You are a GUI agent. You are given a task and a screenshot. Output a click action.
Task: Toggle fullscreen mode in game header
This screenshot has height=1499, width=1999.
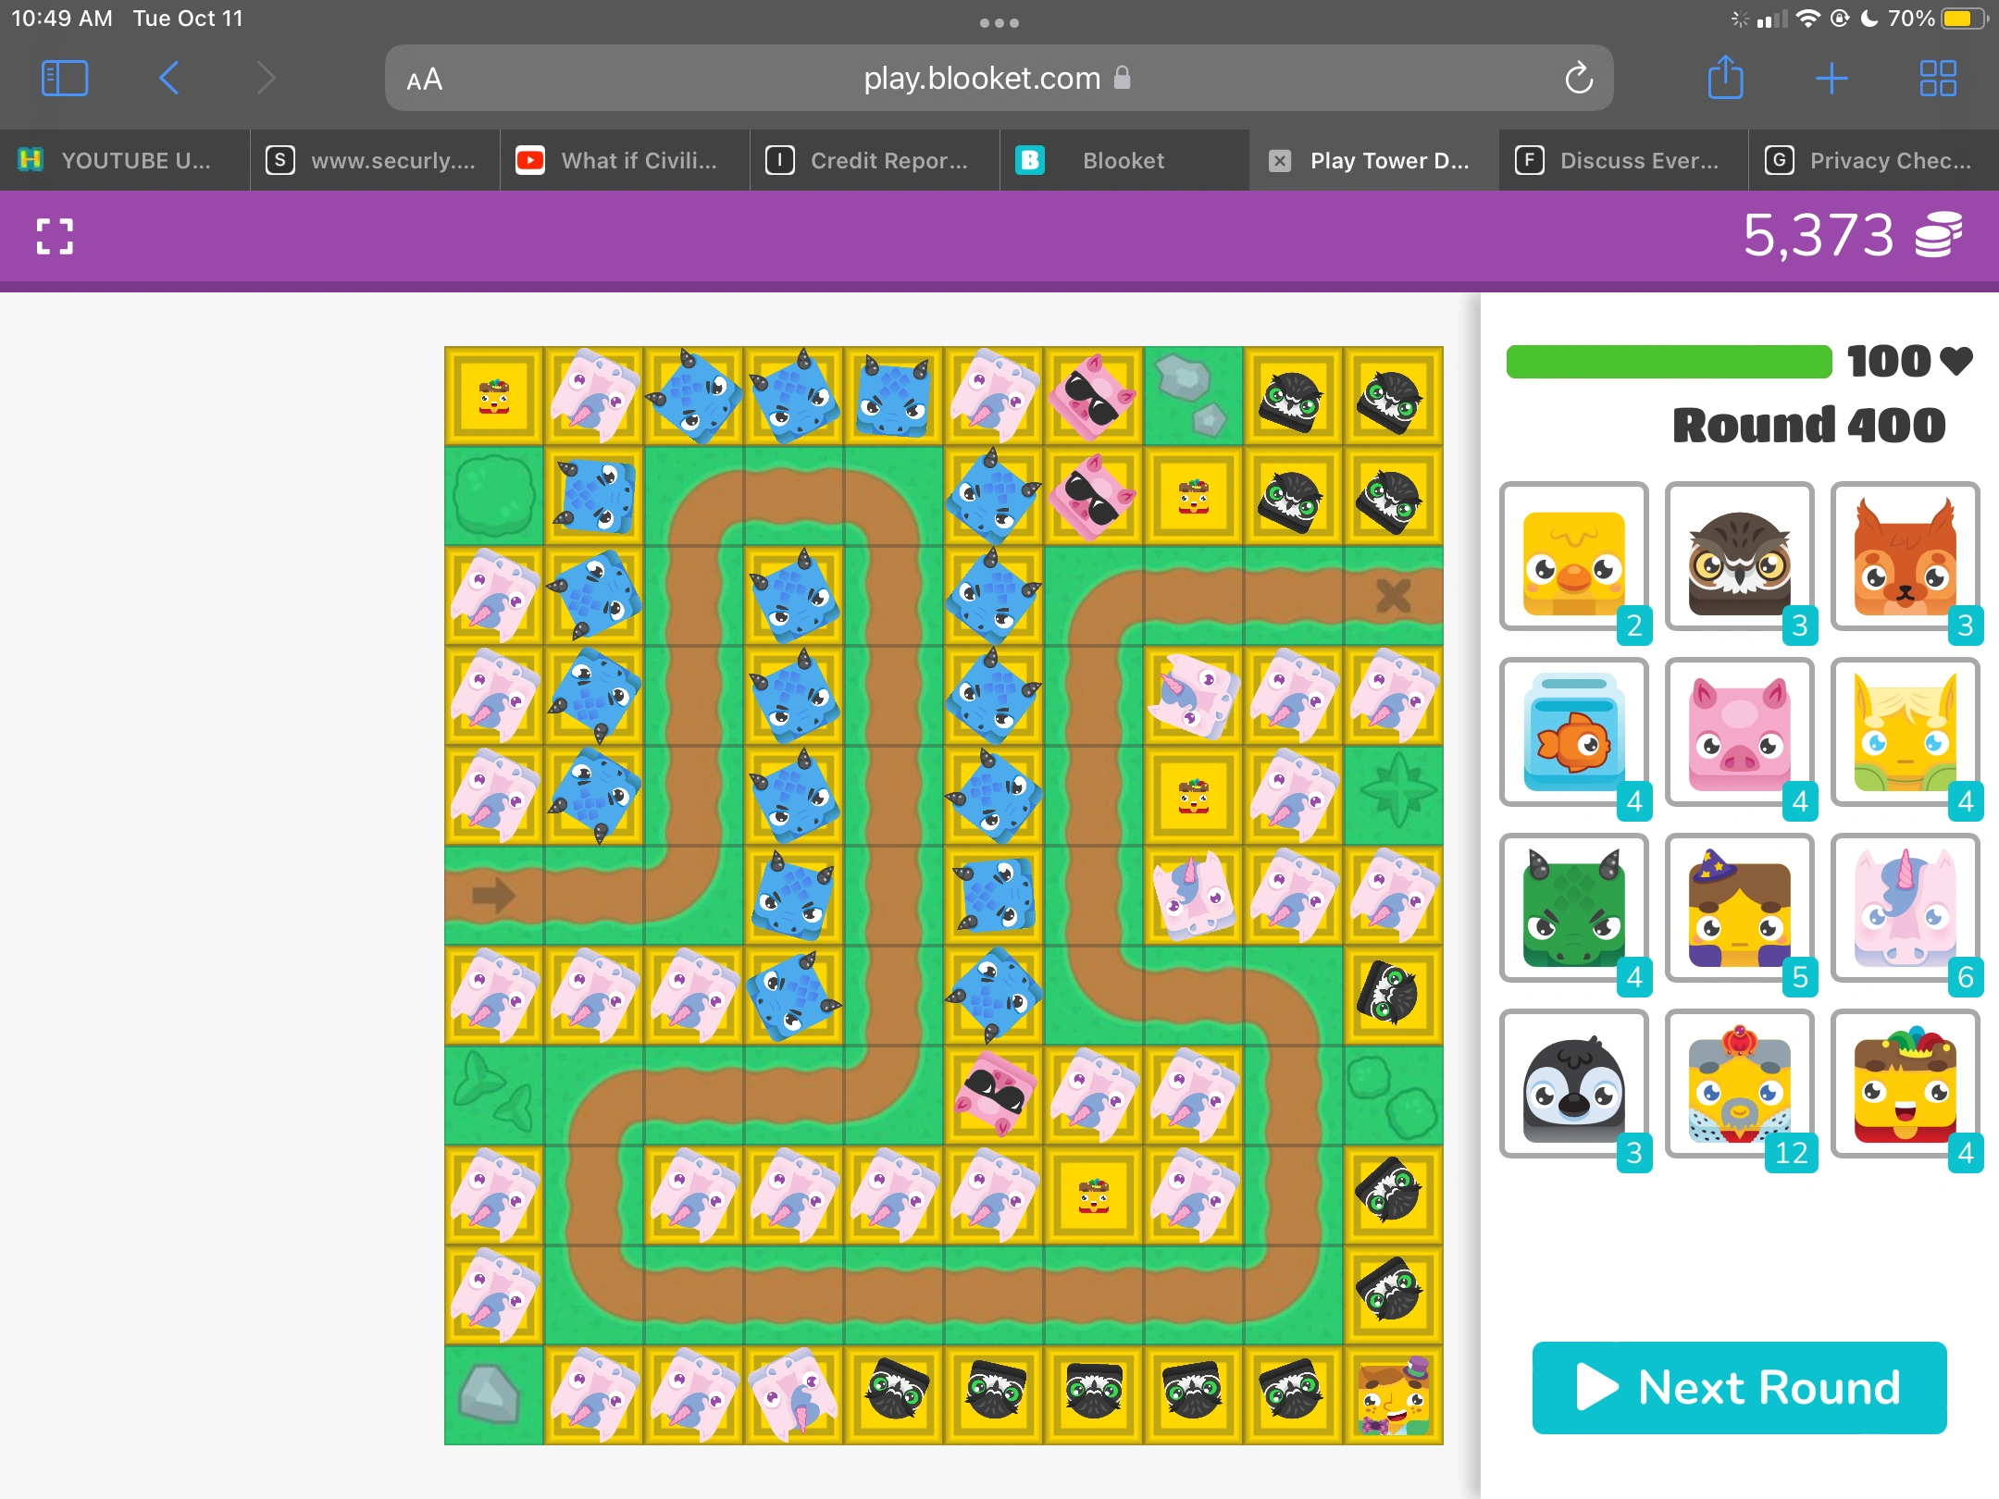point(55,236)
